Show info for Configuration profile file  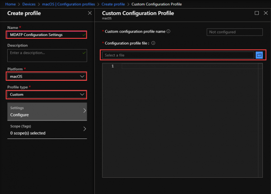(153, 43)
